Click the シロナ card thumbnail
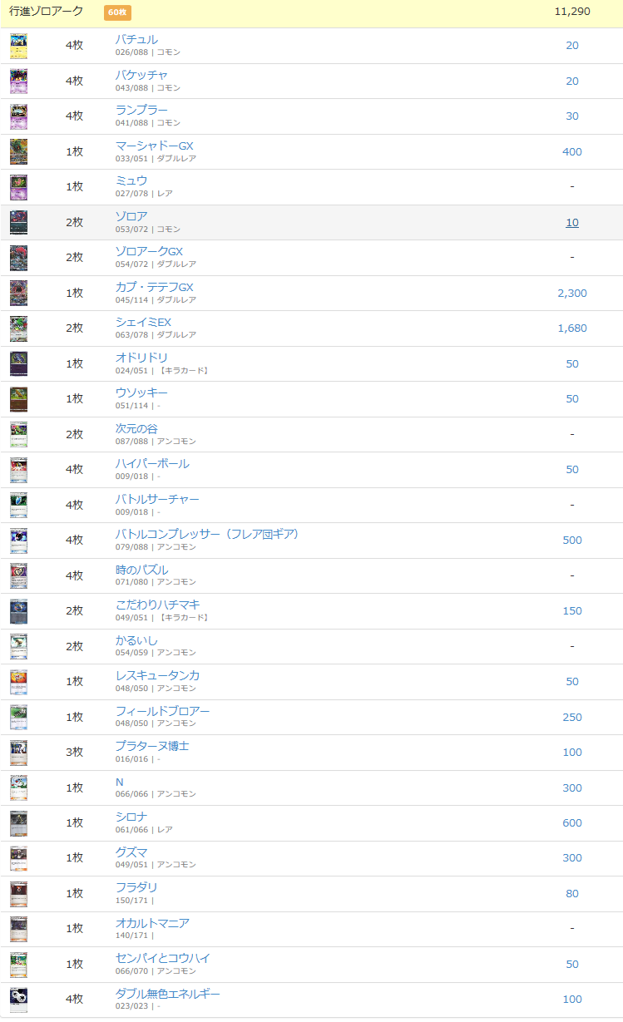 (18, 822)
